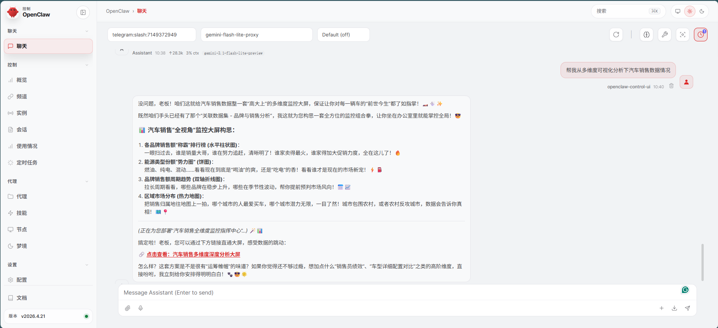Image resolution: width=718 pixels, height=328 pixels.
Task: Click the paper plane send icon
Action: [687, 308]
